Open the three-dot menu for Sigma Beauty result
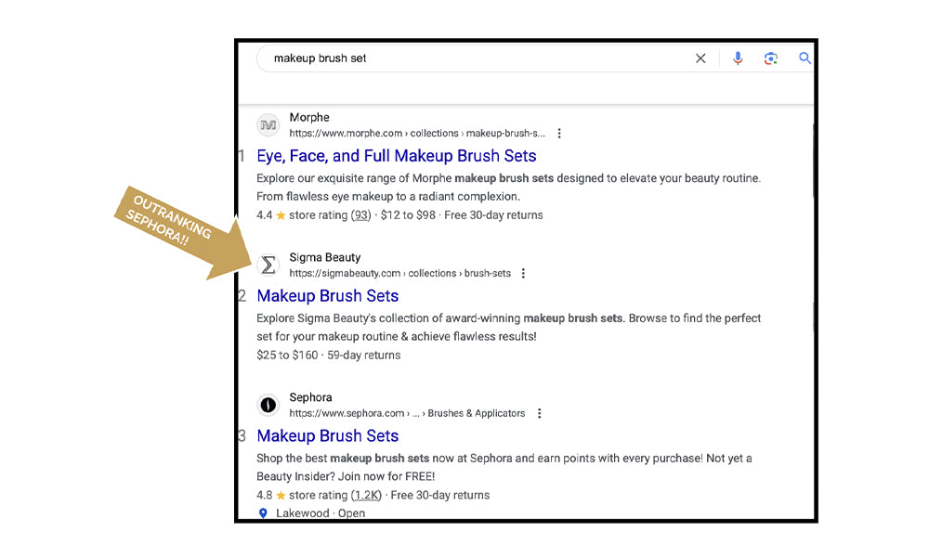Image resolution: width=929 pixels, height=557 pixels. [x=523, y=274]
